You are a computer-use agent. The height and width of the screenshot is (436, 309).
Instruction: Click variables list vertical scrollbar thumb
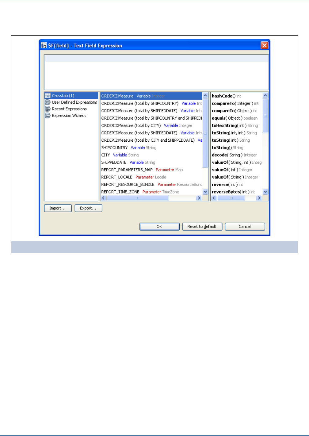point(205,133)
